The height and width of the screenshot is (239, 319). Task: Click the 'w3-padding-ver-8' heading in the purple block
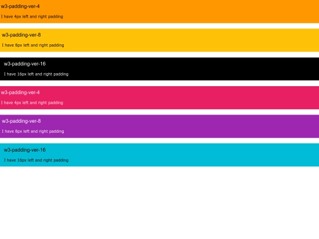[21, 122]
